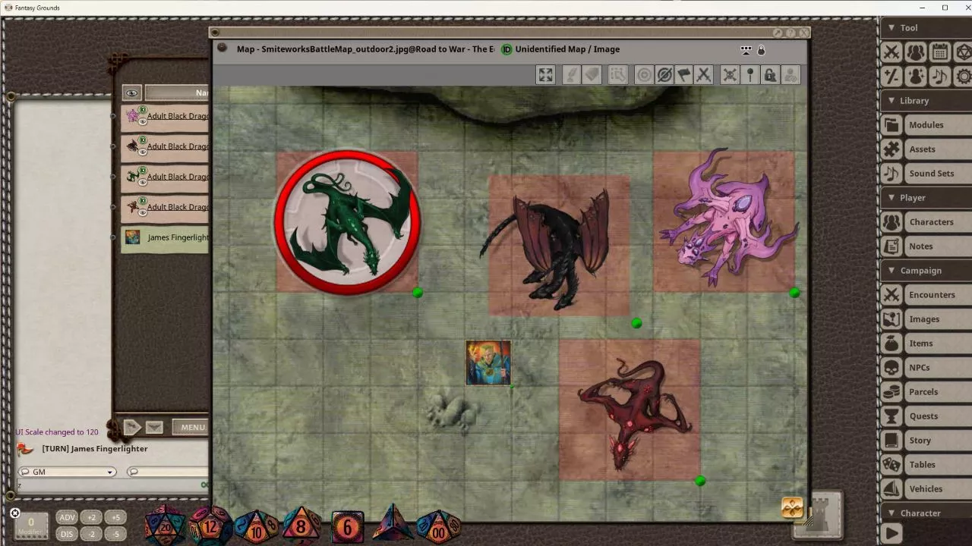Open Encounters in the Campaign section
972x546 pixels.
pos(926,294)
